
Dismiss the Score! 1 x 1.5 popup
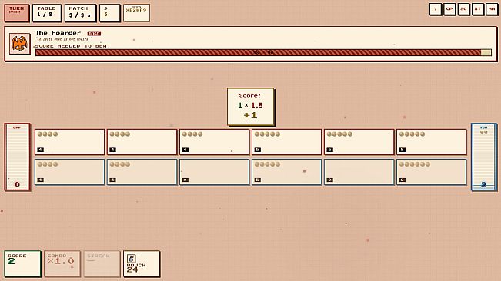(251, 107)
